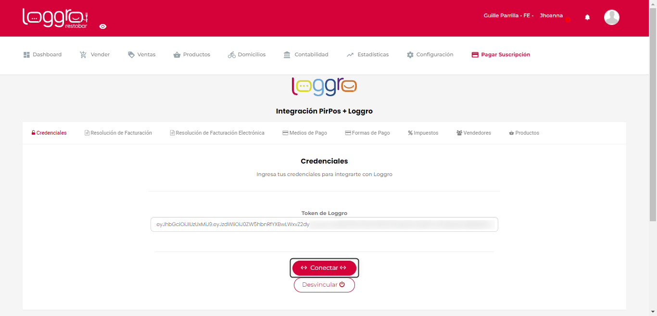657x316 pixels.
Task: Switch to Resolución de Facturación Electrónica tab
Action: pos(217,133)
